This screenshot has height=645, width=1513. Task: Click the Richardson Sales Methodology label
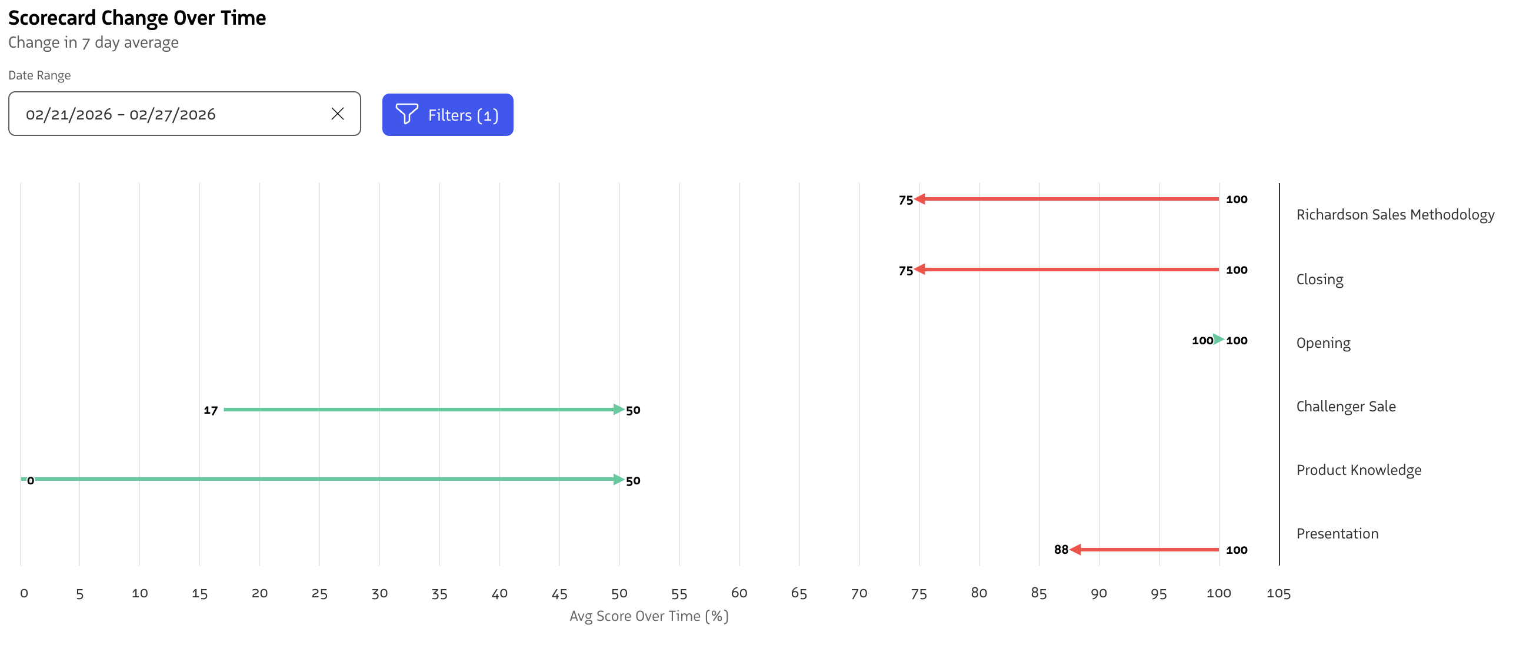pos(1395,214)
